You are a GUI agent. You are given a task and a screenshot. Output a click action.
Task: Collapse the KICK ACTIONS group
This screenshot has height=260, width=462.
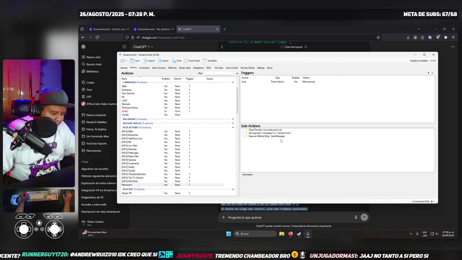[x=233, y=127]
